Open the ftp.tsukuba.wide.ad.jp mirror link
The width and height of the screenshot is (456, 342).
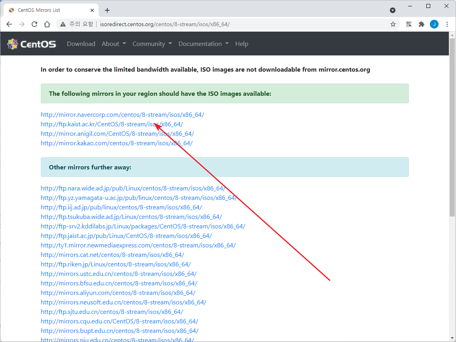click(131, 217)
